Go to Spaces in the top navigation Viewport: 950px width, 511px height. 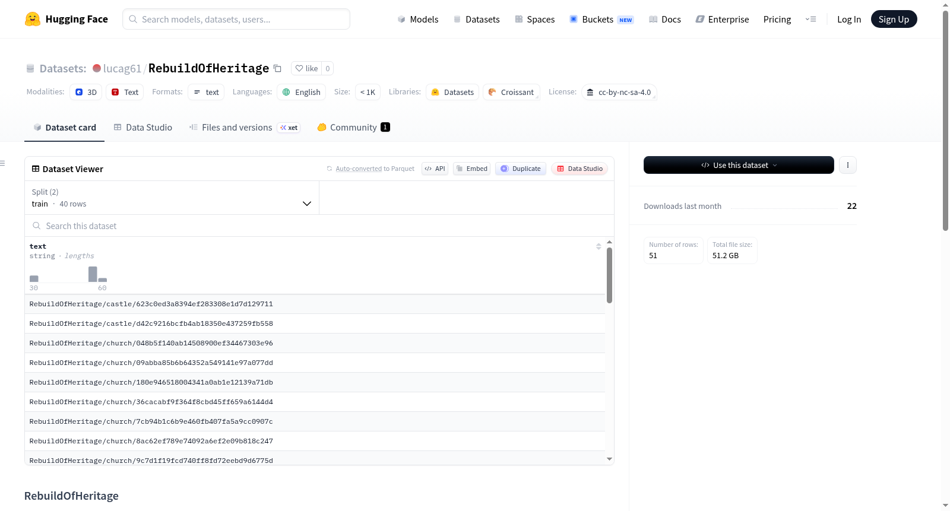(535, 19)
